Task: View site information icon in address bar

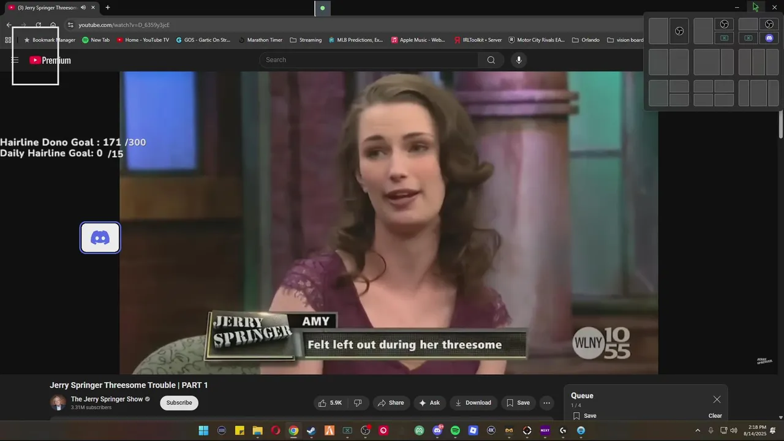Action: point(70,25)
